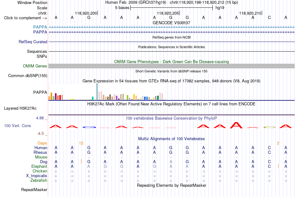This screenshot has width=295, height=197.
Task: Select the X_tropicalis alignment row label
Action: coord(37,176)
